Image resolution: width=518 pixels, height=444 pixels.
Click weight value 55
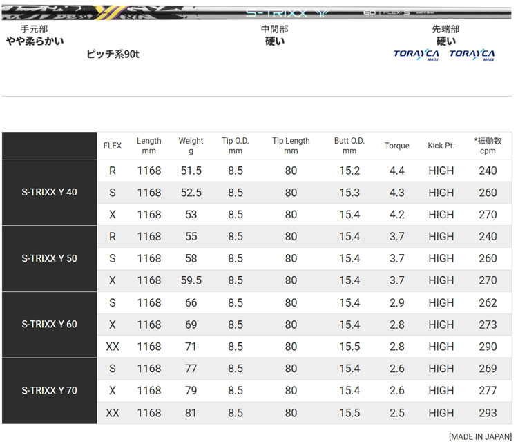pyautogui.click(x=191, y=237)
